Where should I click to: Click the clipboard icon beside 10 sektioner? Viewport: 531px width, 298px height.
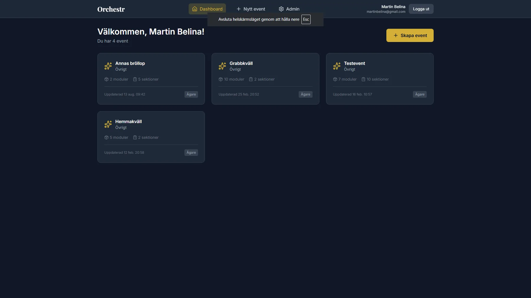coord(363,79)
